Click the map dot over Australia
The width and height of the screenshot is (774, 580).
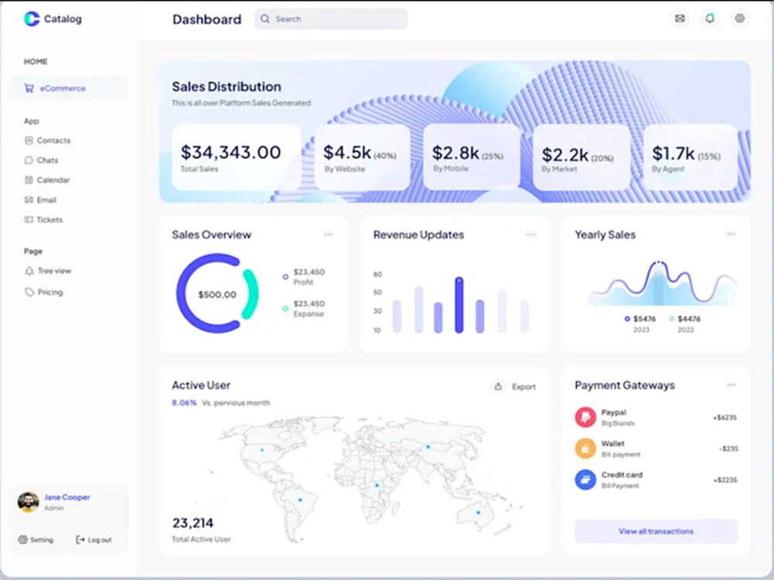pos(478,513)
